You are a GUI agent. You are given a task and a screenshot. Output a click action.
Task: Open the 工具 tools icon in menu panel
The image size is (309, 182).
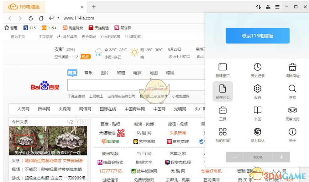click(223, 113)
